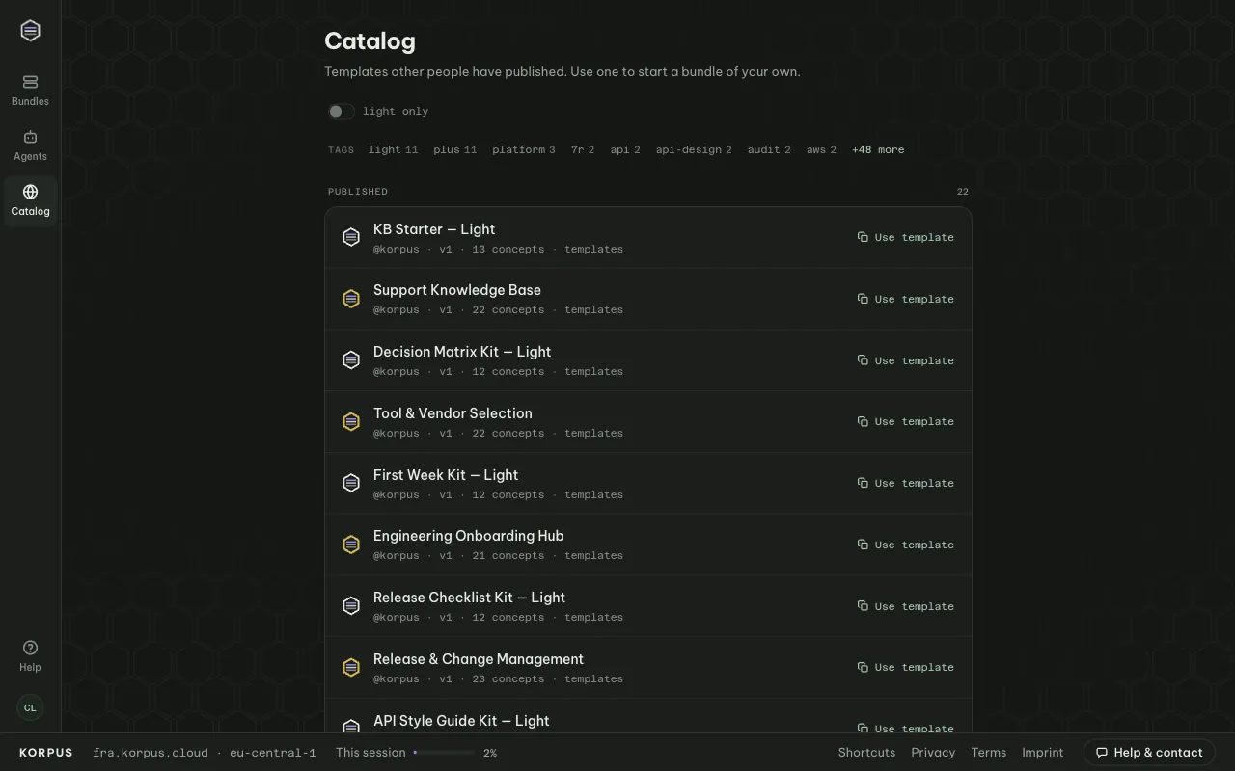
Task: Click the Help & contact button
Action: (x=1148, y=753)
